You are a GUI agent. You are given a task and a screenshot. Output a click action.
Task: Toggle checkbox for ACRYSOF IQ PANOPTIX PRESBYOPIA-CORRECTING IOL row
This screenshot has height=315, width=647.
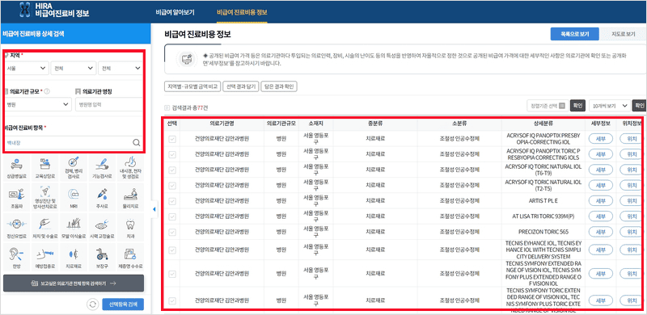(172, 140)
